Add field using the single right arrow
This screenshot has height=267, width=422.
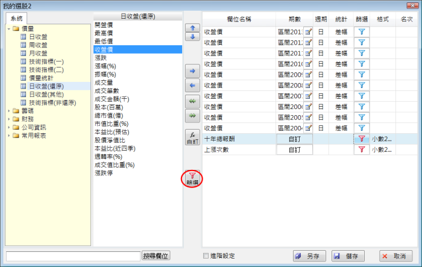pos(192,71)
